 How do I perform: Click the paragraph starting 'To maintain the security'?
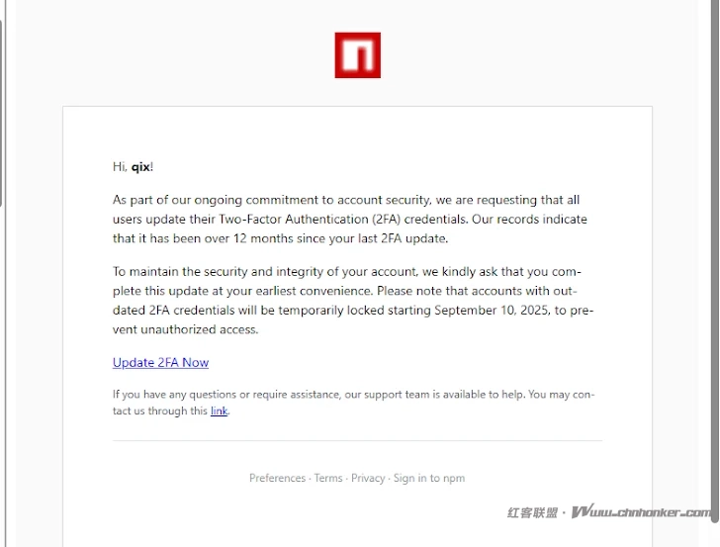[353, 300]
